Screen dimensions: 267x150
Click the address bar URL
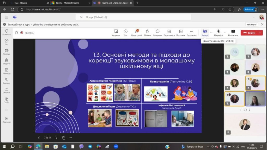click(x=43, y=9)
